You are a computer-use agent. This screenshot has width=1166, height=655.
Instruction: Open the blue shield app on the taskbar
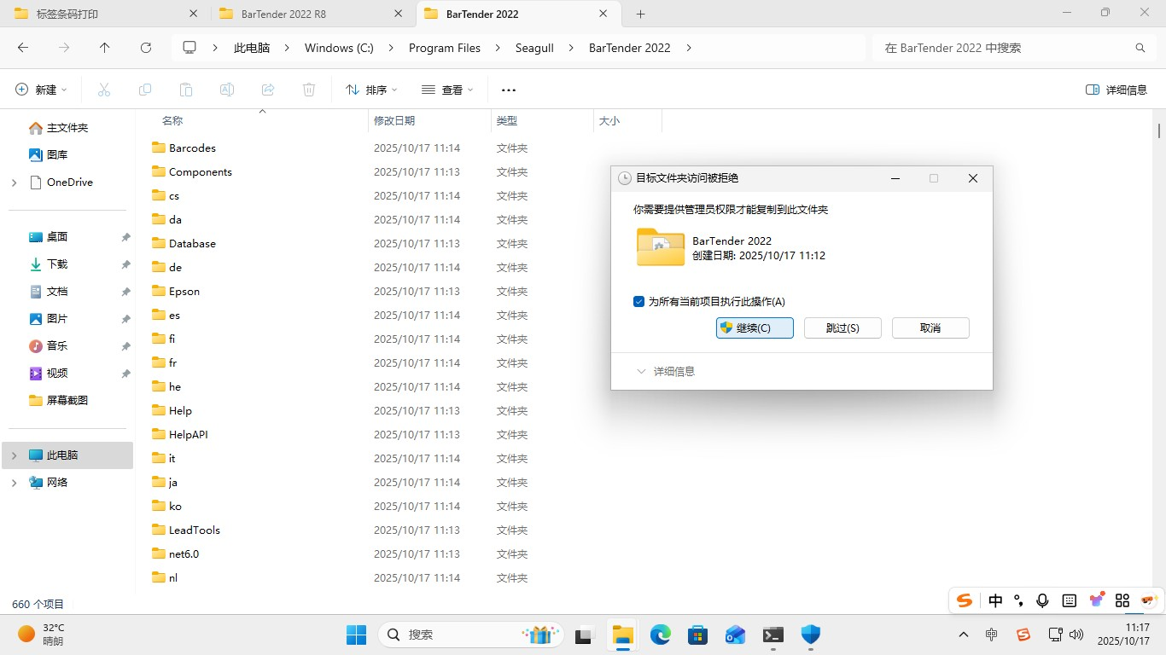pos(811,635)
